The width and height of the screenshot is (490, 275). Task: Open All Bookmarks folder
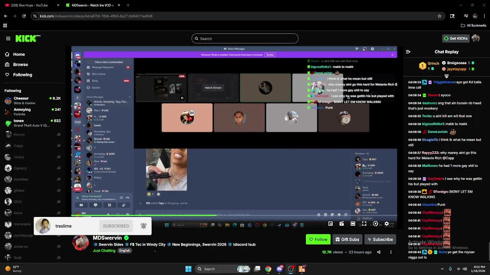[474, 26]
